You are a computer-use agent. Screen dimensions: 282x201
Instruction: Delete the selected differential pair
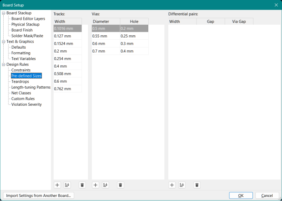197,185
